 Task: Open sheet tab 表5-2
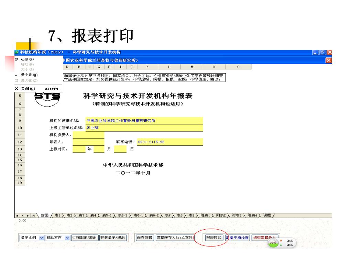[x=123, y=215]
